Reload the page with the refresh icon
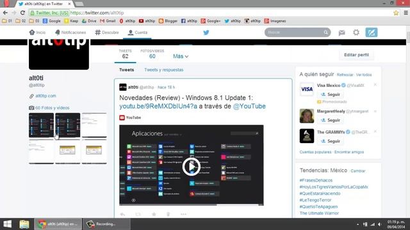This screenshot has height=230, width=410. point(22,13)
